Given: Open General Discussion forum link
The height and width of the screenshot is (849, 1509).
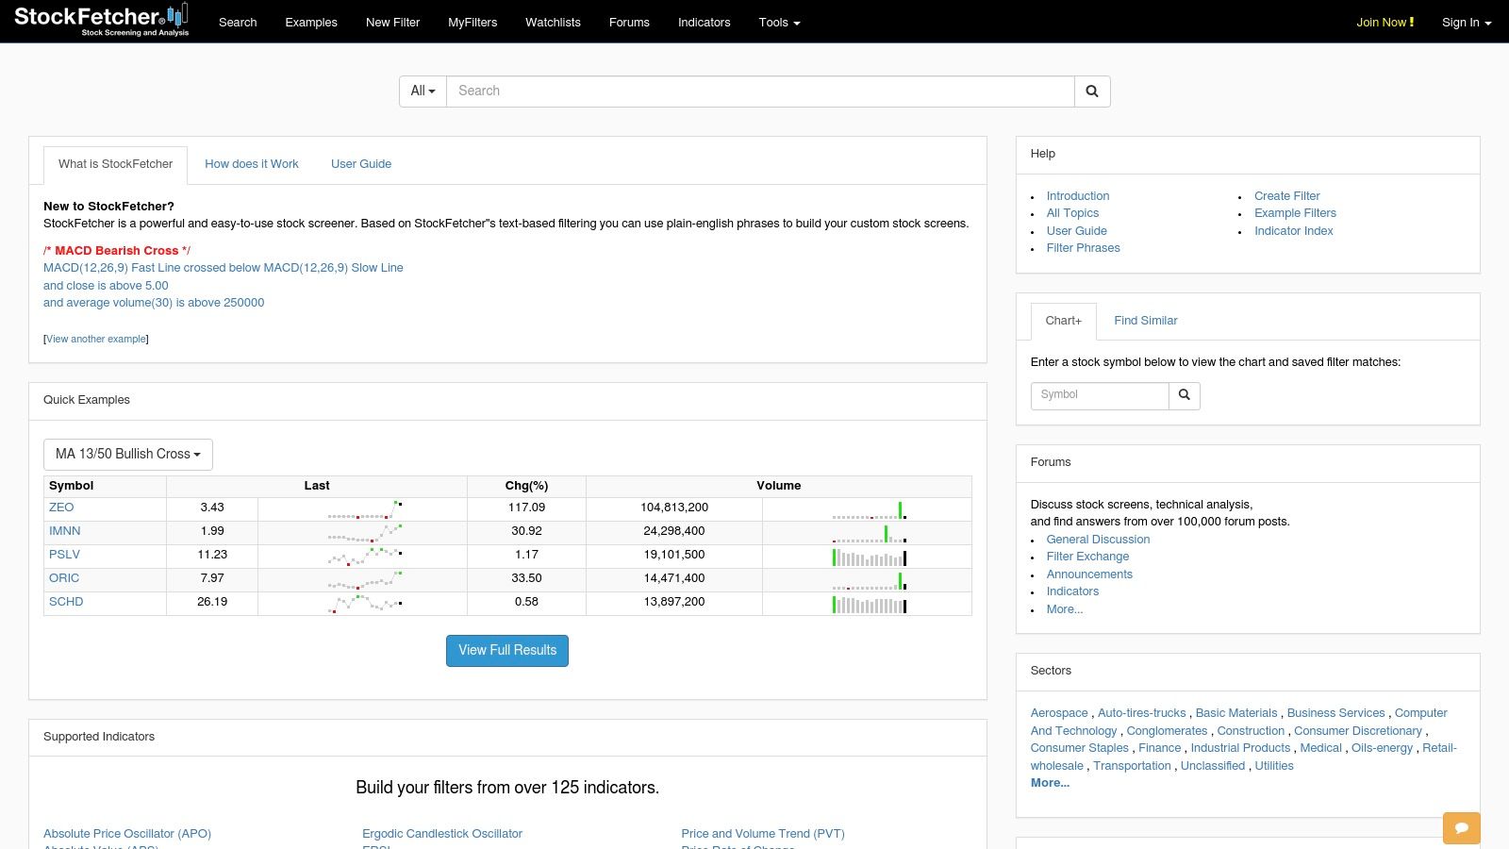Looking at the screenshot, I should (1098, 540).
